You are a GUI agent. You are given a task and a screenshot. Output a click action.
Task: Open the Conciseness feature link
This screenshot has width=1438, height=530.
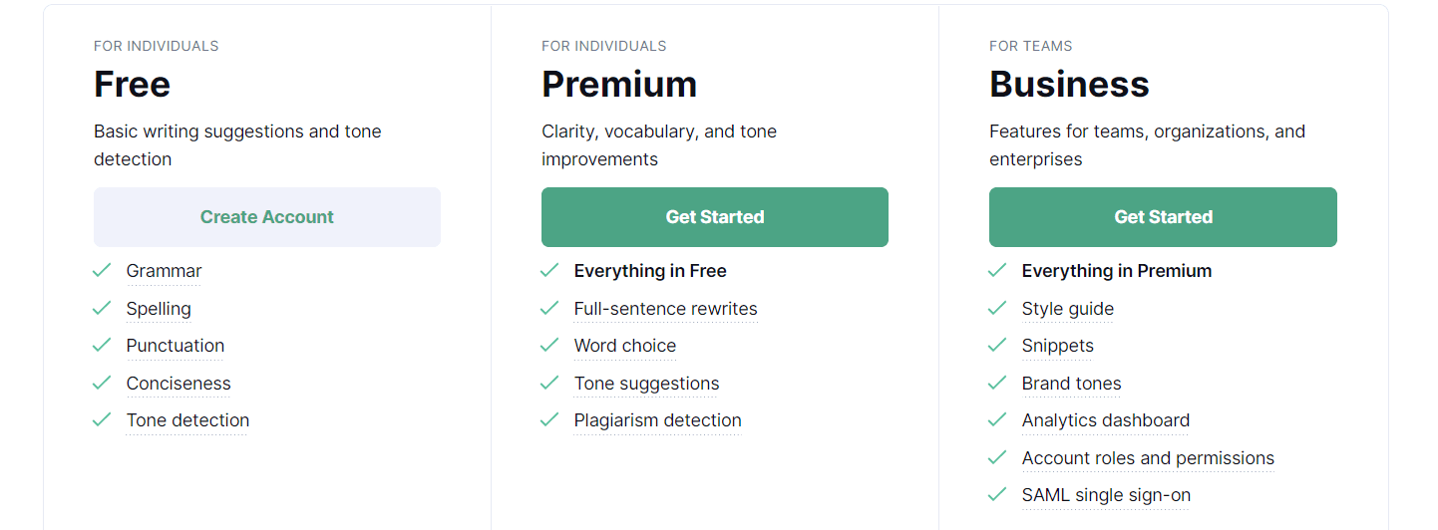[179, 384]
